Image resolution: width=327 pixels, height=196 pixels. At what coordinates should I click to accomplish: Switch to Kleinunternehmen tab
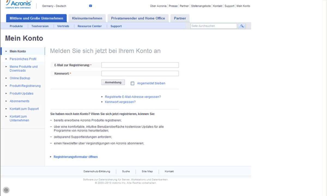(87, 18)
